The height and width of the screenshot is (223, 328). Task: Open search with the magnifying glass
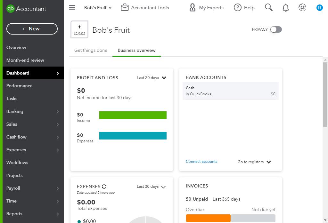[x=269, y=8]
